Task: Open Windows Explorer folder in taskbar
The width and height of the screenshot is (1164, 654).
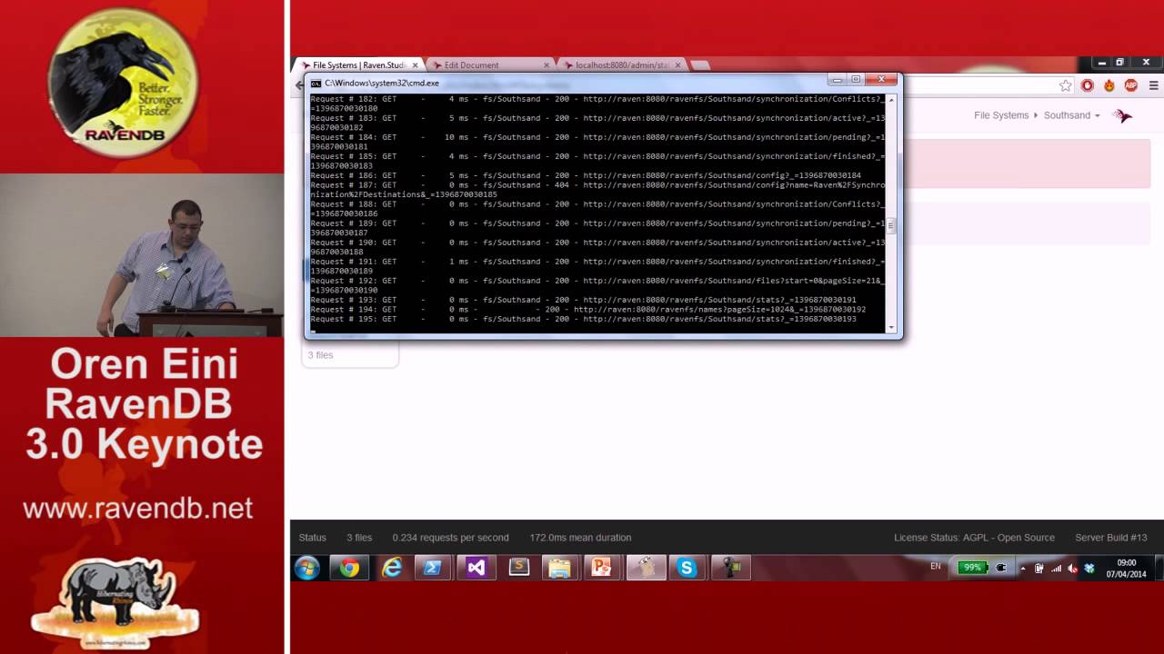Action: tap(560, 569)
